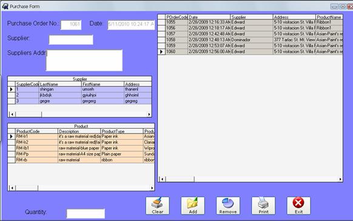This screenshot has width=353, height=221.
Task: Click Product grid scroll right arrow
Action: point(152,188)
